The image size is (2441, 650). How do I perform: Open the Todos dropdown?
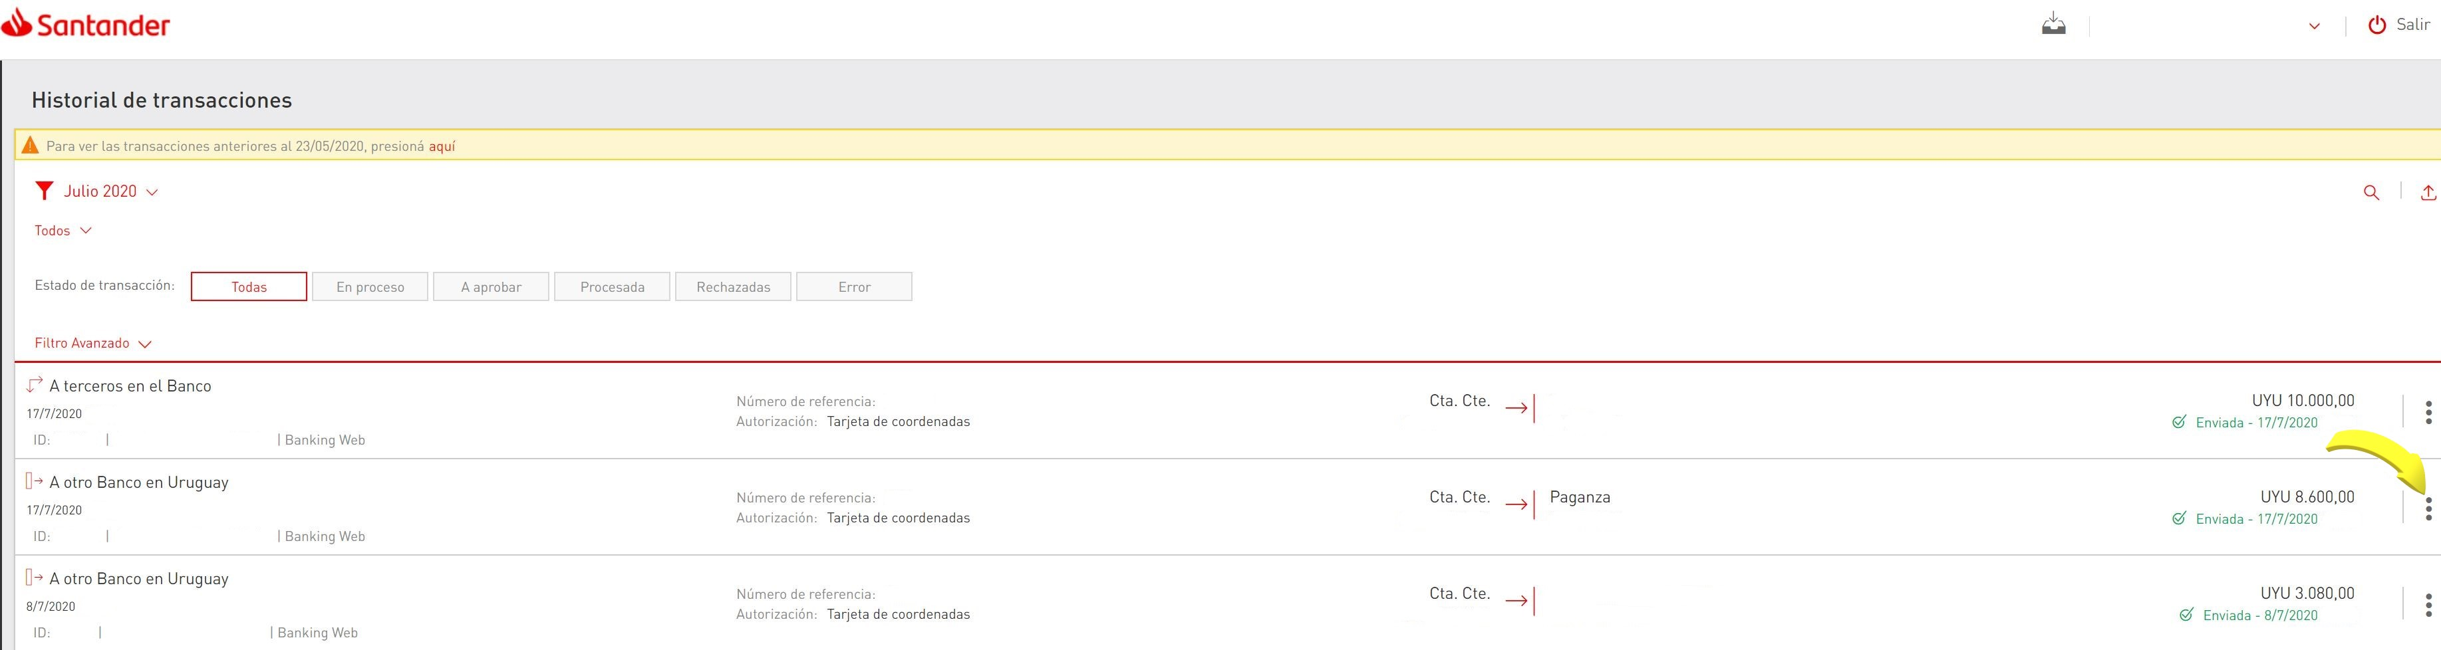click(x=63, y=230)
